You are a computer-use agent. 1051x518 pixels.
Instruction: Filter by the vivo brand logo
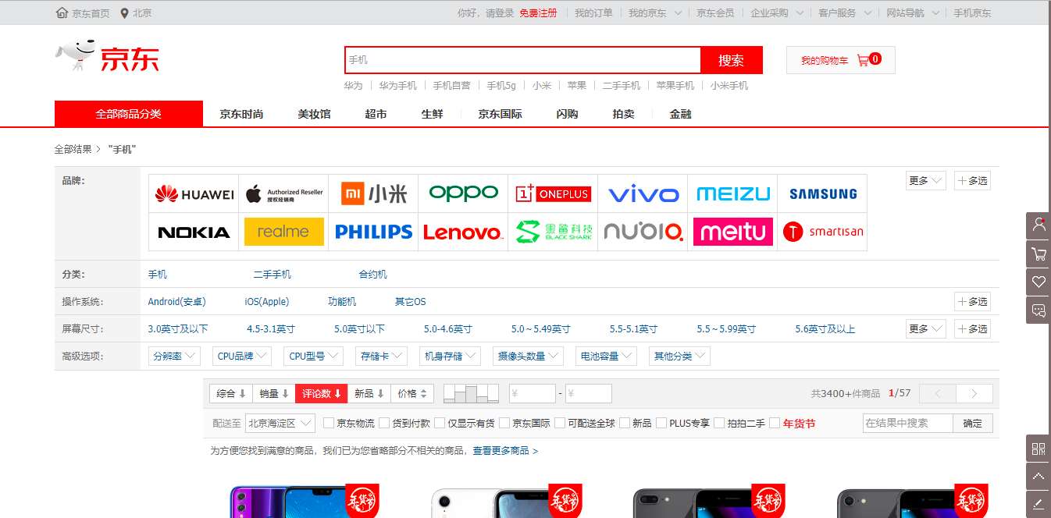[643, 194]
